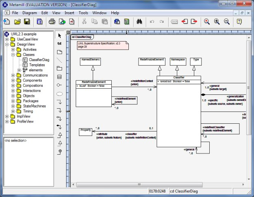Open the Insert menu
254x197 pixels.
pyautogui.click(x=69, y=13)
